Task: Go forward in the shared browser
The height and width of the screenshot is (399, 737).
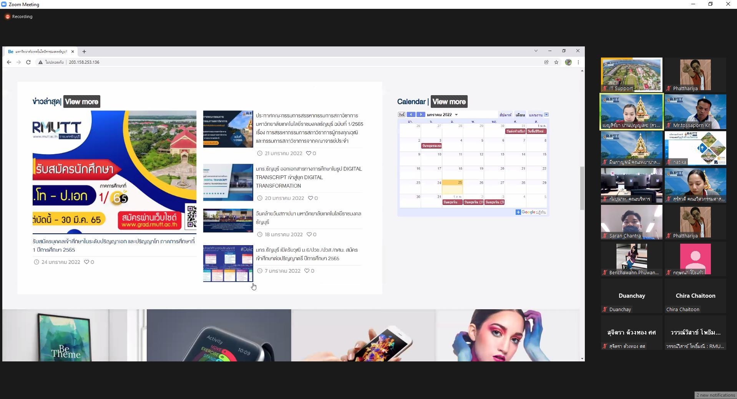Action: pyautogui.click(x=18, y=62)
